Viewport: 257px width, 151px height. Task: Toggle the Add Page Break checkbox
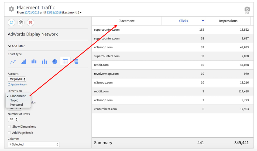pos(9,132)
